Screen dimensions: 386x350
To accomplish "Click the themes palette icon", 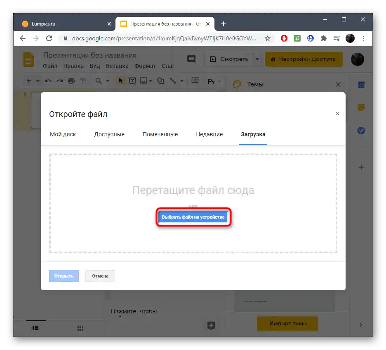I will (237, 84).
